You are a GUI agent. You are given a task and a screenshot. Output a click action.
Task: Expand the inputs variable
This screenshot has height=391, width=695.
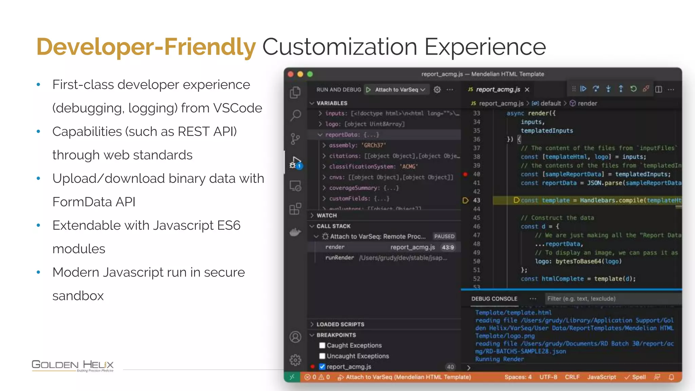[x=320, y=113]
